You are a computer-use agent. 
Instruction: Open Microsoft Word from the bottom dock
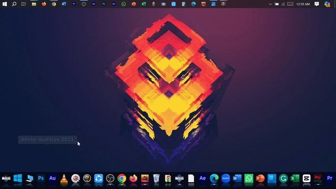[x=237, y=178]
